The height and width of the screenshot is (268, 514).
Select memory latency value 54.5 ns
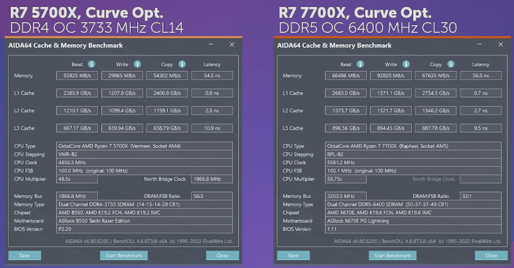212,76
